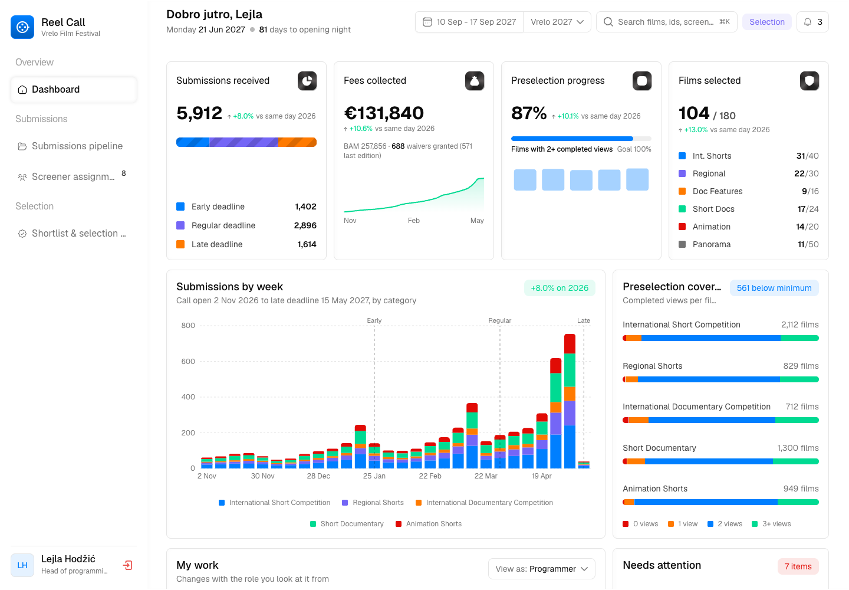Click the 561 below minimum badge
This screenshot has height=590, width=849.
pyautogui.click(x=774, y=288)
